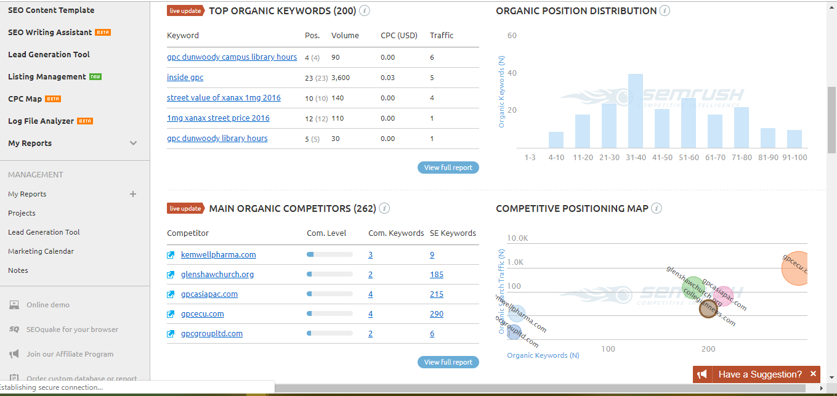Open kemwellpharma.com via its external link icon
The width and height of the screenshot is (837, 396).
(171, 254)
